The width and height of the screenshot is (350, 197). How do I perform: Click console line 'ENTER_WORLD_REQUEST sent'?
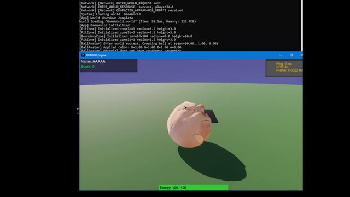click(x=120, y=3)
